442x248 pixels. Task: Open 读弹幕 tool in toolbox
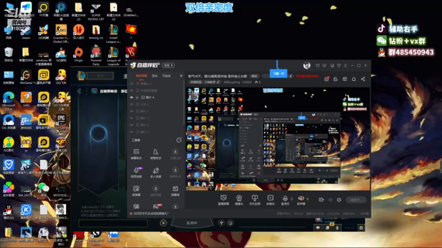click(x=136, y=191)
